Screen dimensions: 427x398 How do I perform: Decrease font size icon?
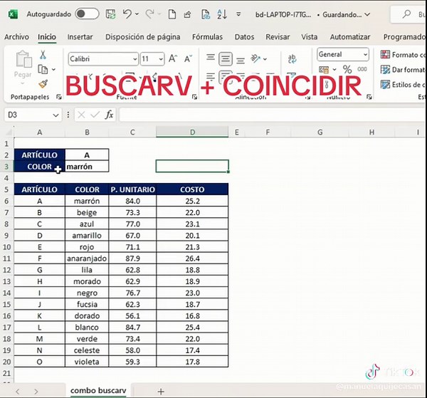point(188,58)
